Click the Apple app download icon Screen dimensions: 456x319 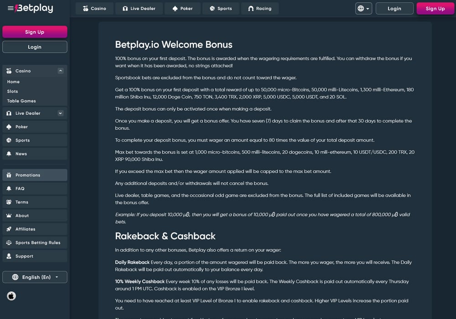coord(11,296)
